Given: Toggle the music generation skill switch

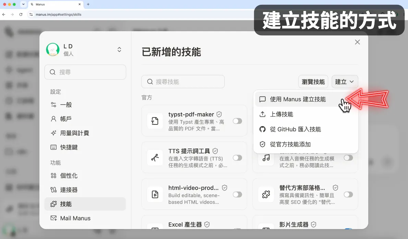Looking at the screenshot, I should coord(348,158).
